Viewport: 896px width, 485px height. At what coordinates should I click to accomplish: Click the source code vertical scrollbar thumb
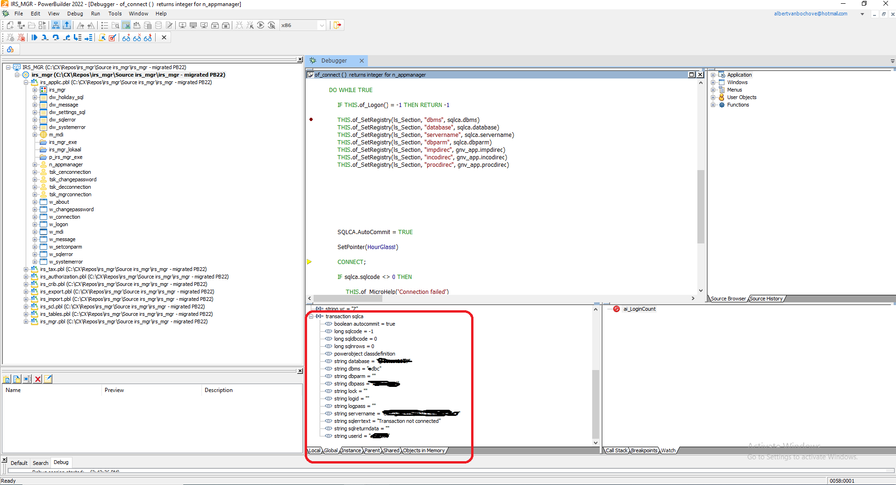pos(701,206)
